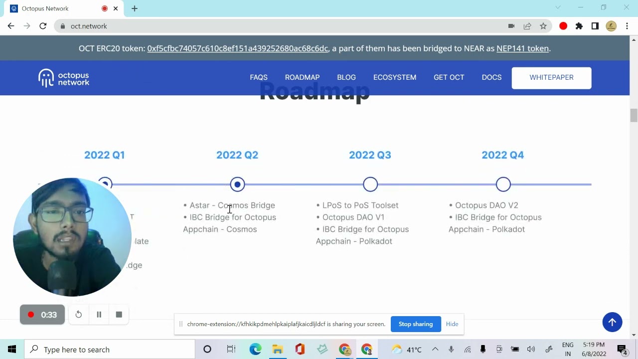Open the weather widget showing 41°C
Viewport: 638px width, 359px height.
(x=407, y=350)
